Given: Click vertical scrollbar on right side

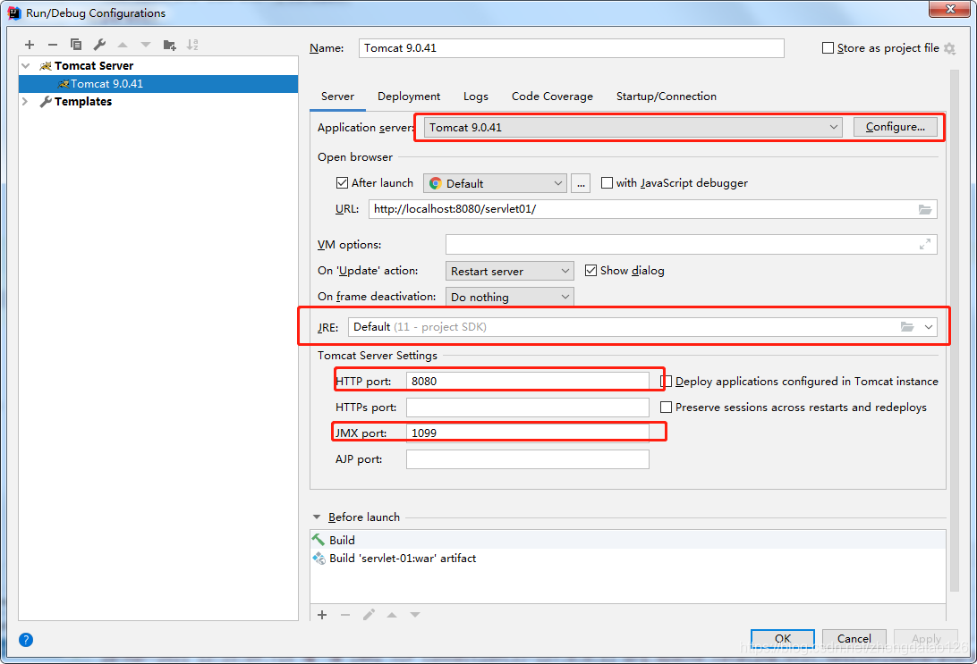Looking at the screenshot, I should [x=954, y=330].
